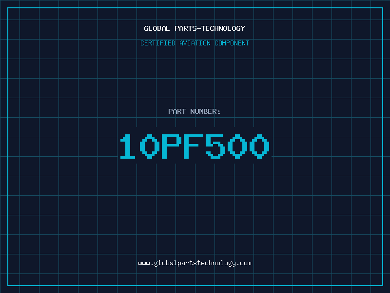390x293 pixels.
Task: Click the PART NUMBER: label
Action: pos(194,111)
